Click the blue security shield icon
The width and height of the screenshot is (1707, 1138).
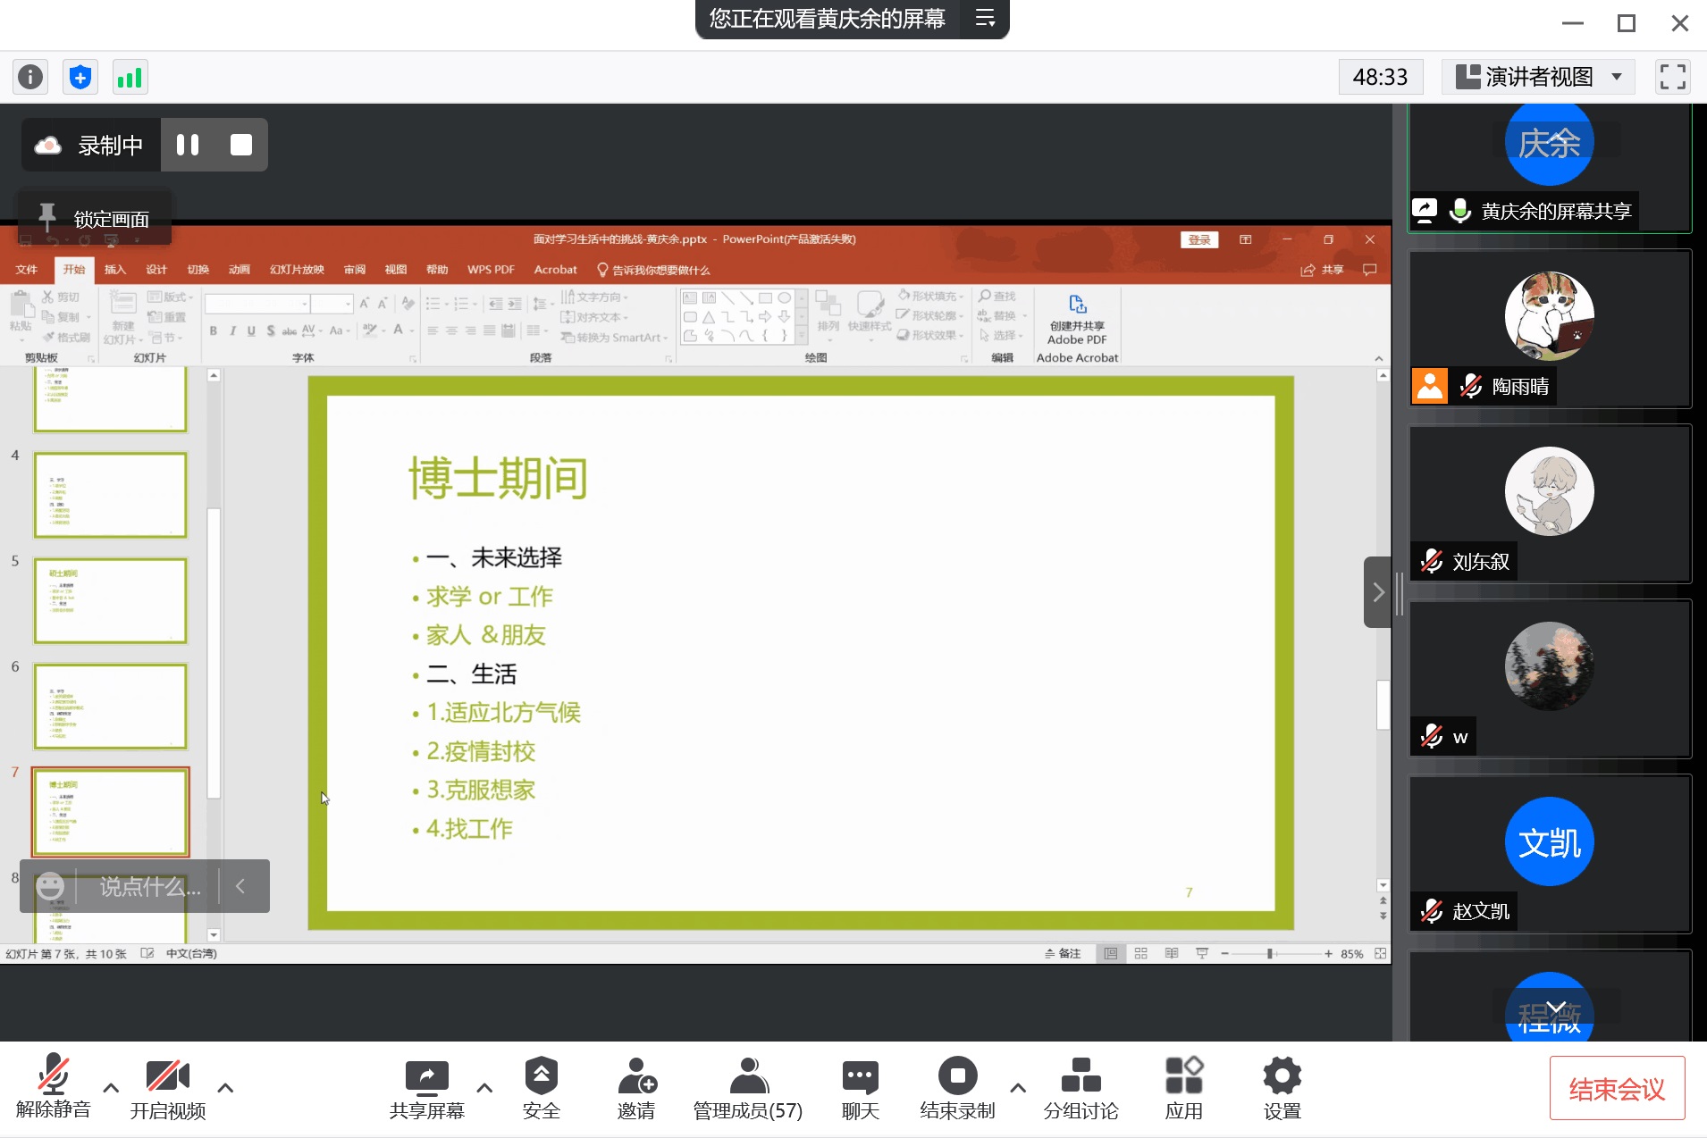(80, 78)
